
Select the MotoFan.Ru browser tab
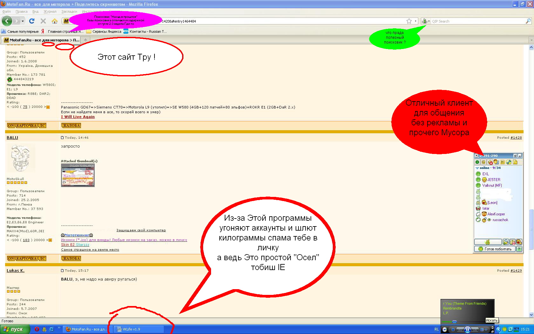coord(41,40)
